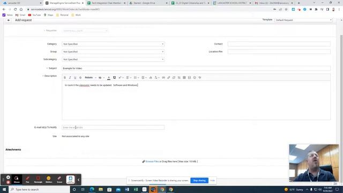Click the Contact input field

[279, 44]
